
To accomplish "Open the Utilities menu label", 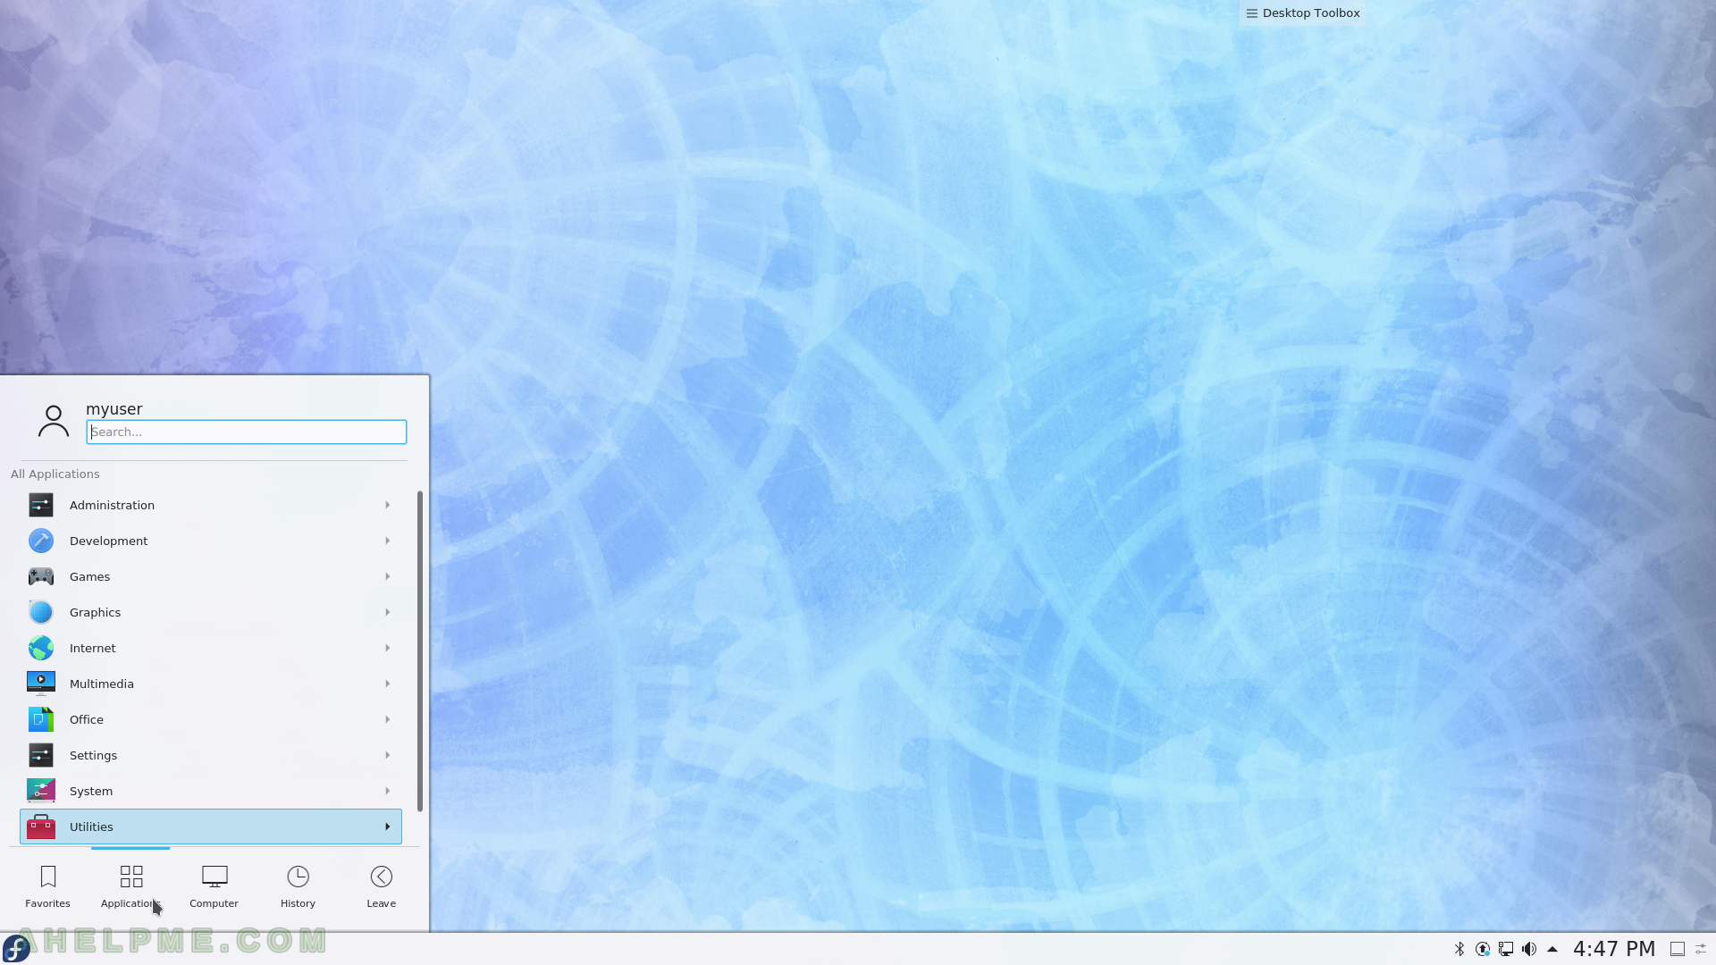I will pos(91,827).
